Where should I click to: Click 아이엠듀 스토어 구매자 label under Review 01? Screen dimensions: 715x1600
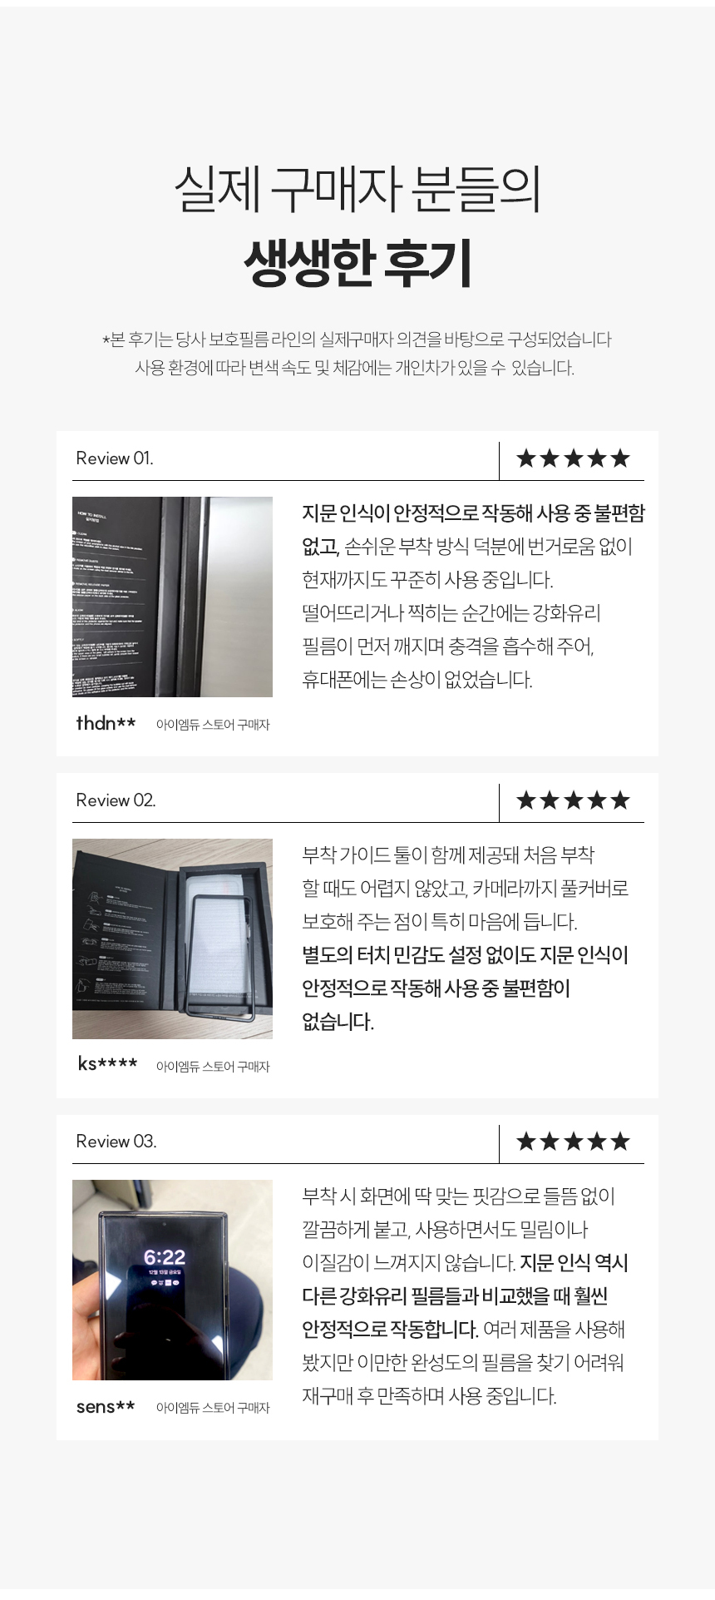[213, 725]
